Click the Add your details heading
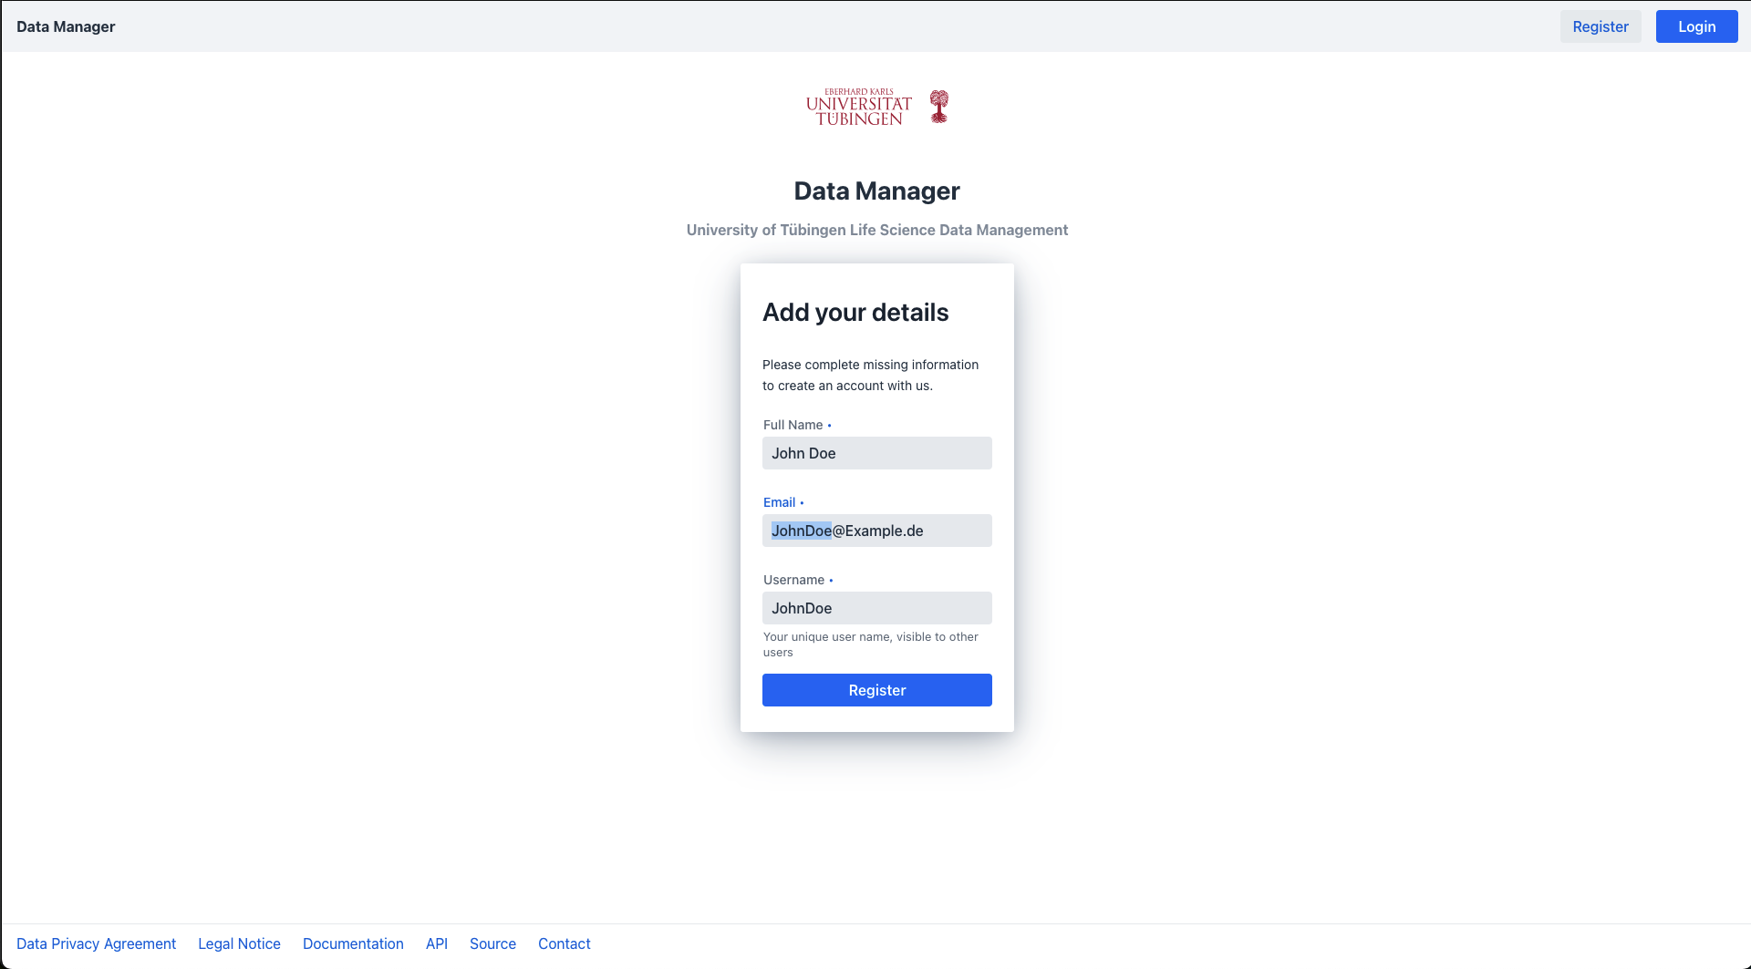Viewport: 1751px width, 969px height. (x=855, y=312)
